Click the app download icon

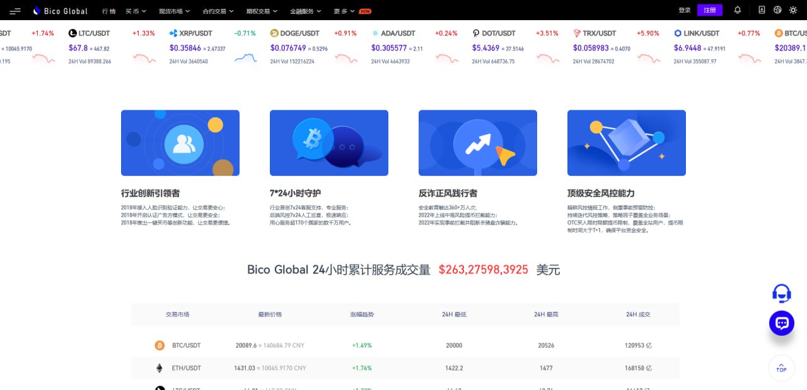click(762, 10)
